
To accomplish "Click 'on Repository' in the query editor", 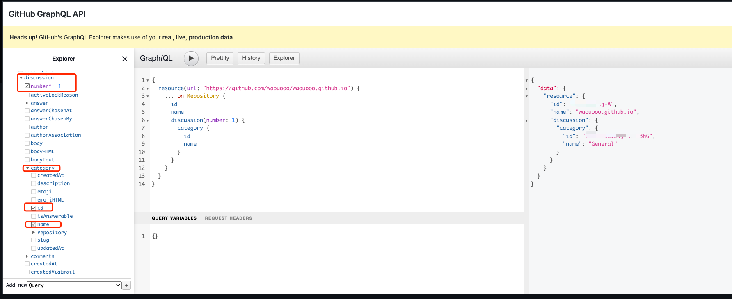I will pyautogui.click(x=198, y=96).
